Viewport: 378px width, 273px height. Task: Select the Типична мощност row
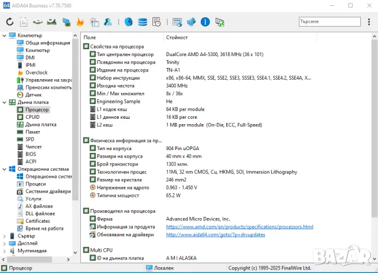click(x=135, y=196)
